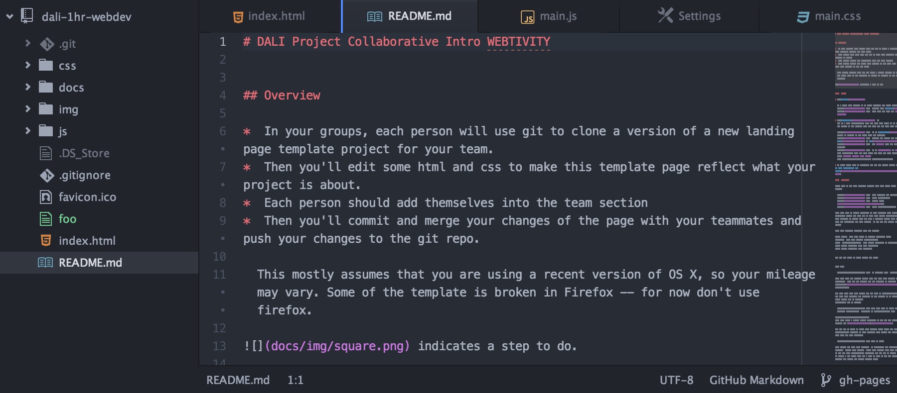Screen dimensions: 897x393
Task: Click the HTML5 icon beside index.html in tree
Action: coord(46,241)
